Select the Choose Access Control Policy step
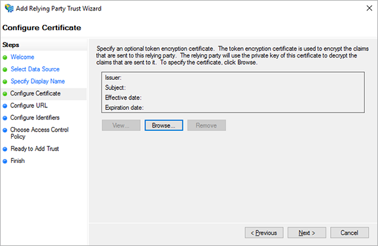378x246 pixels. click(x=39, y=133)
